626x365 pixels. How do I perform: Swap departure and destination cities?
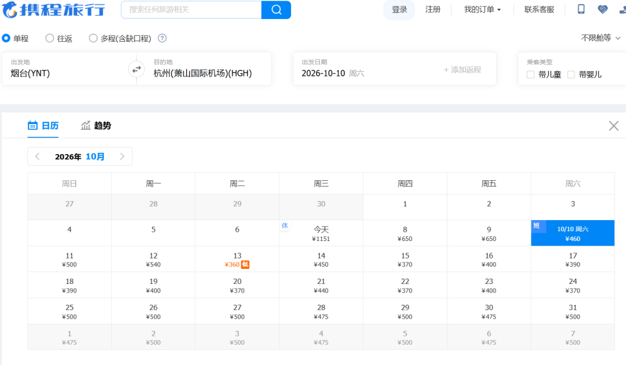pos(137,70)
